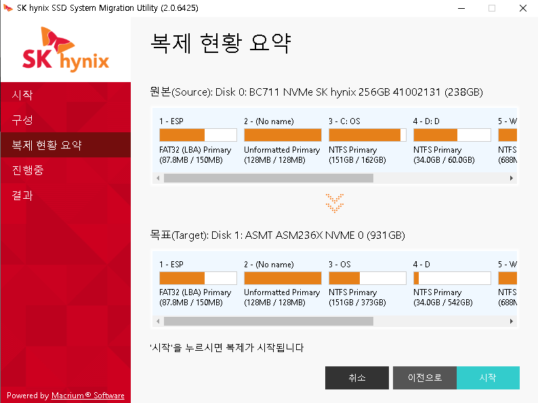Screen dimensions: 538x403
Task: Minimize the Migration Utility window
Action: coord(461,8)
